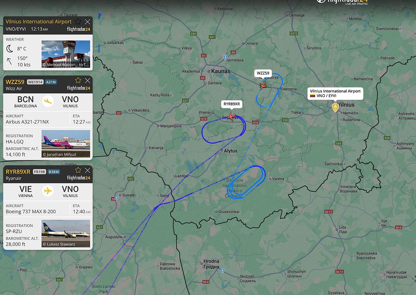Click the Suwałki airport blue pin marker
The image size is (416, 295).
tap(117, 198)
